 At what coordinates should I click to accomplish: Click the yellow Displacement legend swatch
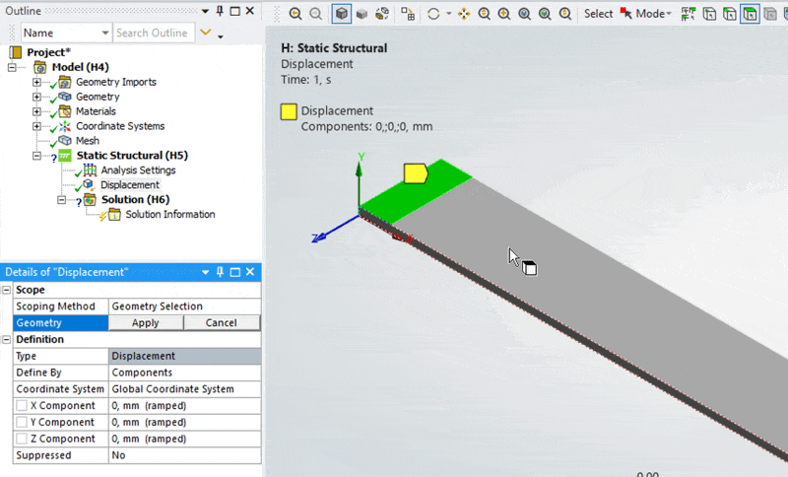tap(290, 111)
